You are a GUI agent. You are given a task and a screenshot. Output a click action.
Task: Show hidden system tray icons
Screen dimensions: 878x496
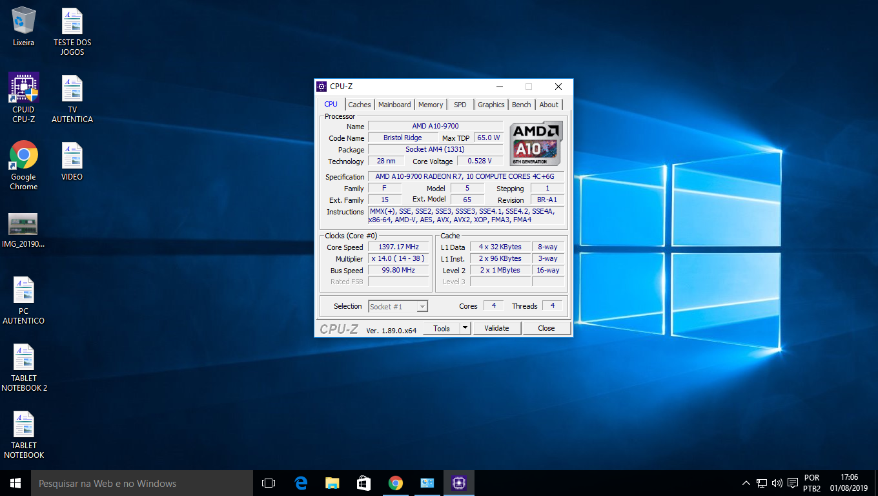tap(746, 483)
